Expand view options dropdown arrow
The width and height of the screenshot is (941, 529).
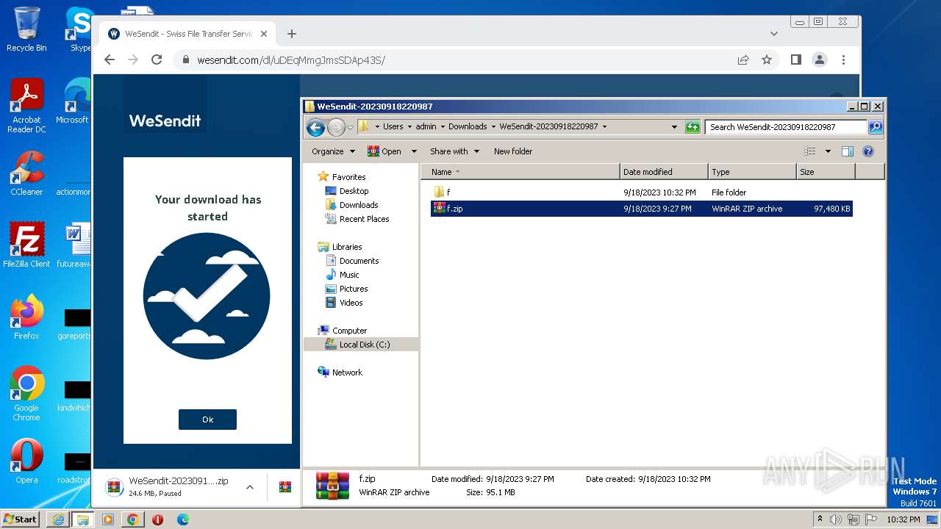[x=828, y=151]
